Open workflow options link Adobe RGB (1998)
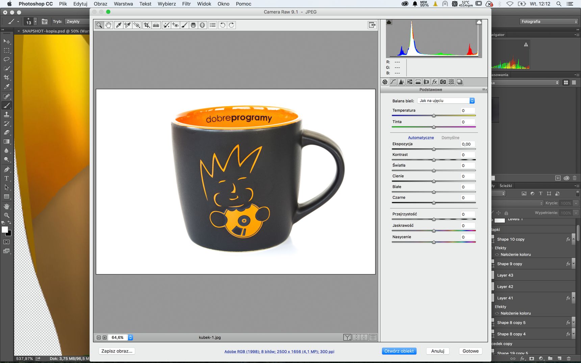 point(279,352)
